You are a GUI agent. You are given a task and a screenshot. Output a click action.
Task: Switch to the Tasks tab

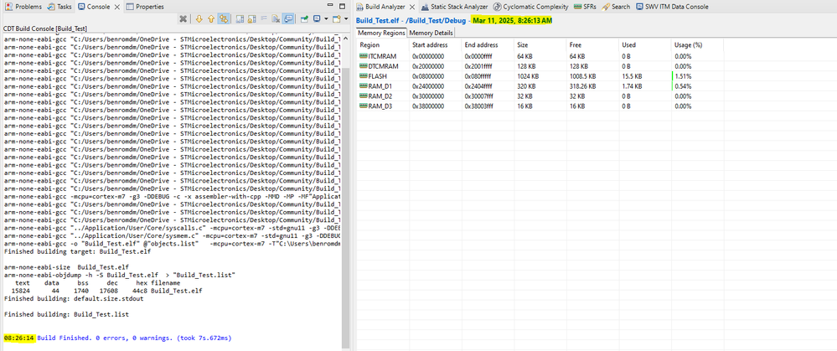[59, 7]
